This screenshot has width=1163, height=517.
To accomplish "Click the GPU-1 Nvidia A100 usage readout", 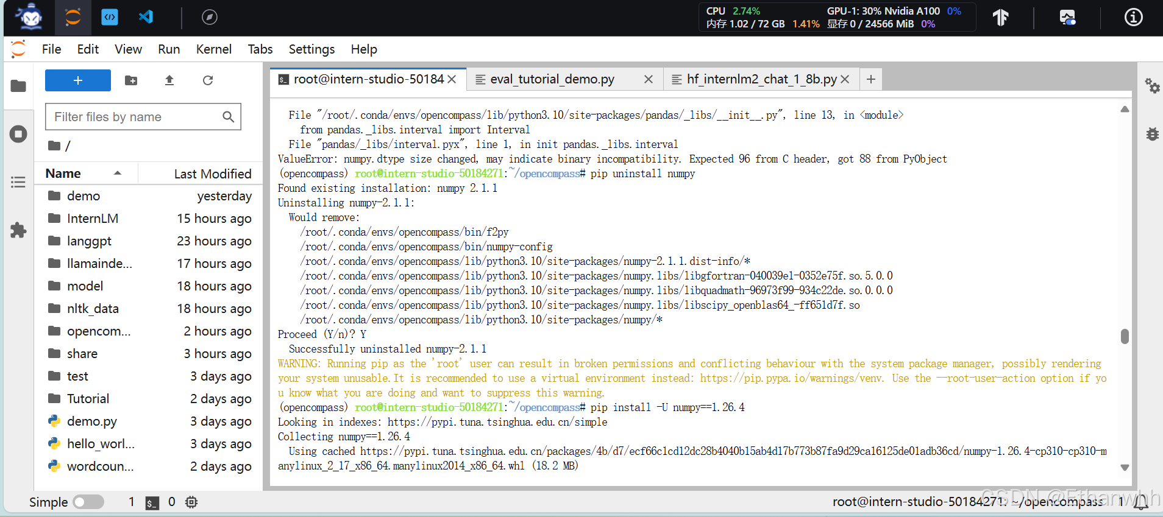I will point(894,11).
